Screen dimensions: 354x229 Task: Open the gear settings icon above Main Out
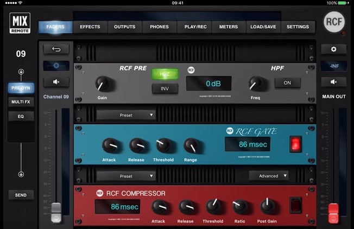pyautogui.click(x=333, y=49)
